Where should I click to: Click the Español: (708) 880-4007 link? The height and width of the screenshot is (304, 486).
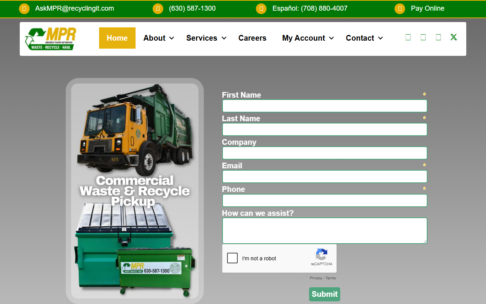310,8
